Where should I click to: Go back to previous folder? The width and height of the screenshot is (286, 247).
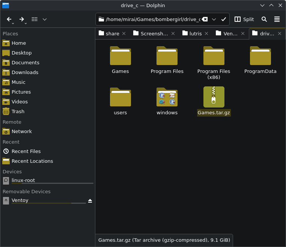click(x=9, y=19)
